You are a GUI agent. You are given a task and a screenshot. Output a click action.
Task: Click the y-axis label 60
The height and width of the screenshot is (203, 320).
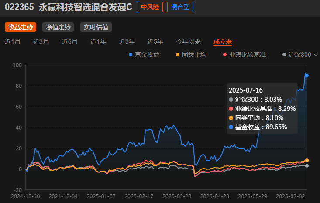(19, 107)
